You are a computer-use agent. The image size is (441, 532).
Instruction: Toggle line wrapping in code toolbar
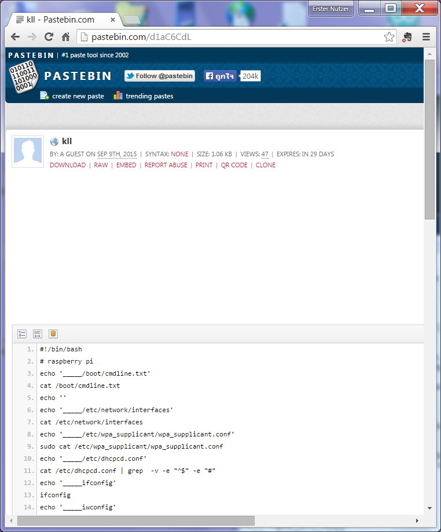coord(37,333)
